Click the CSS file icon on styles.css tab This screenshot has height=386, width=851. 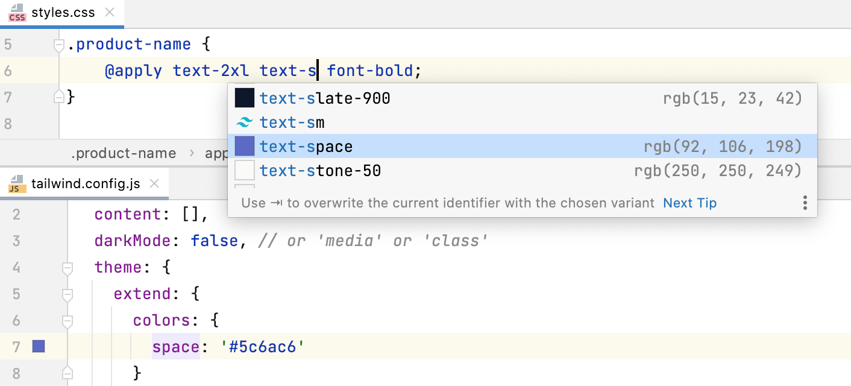pos(17,12)
